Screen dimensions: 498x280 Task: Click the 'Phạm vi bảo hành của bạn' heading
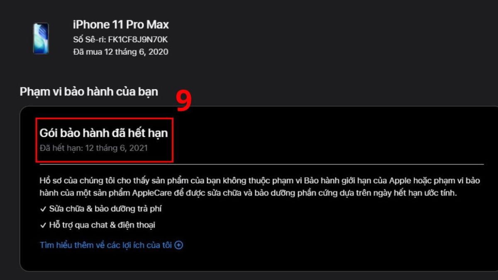tap(89, 92)
